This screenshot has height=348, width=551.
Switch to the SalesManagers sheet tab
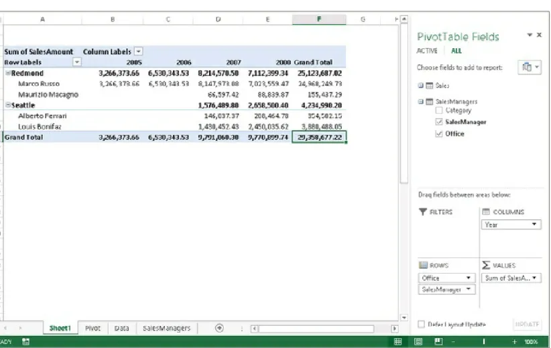coord(166,328)
